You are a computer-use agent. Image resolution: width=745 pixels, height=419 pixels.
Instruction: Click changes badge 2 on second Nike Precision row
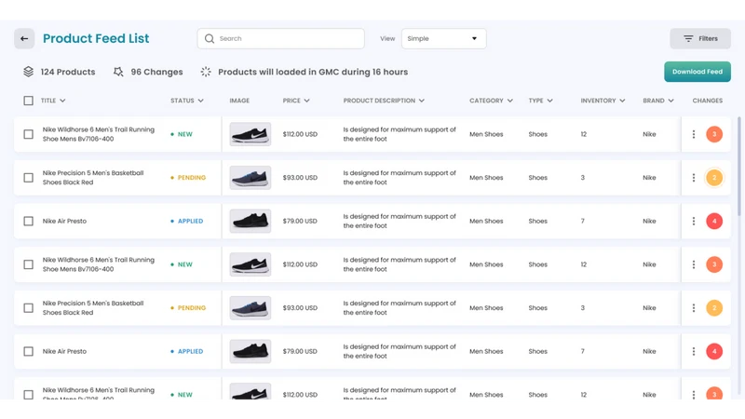point(714,308)
